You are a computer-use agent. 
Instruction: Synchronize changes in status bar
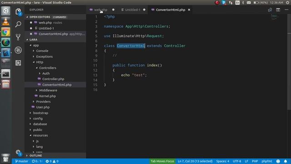tap(37, 161)
